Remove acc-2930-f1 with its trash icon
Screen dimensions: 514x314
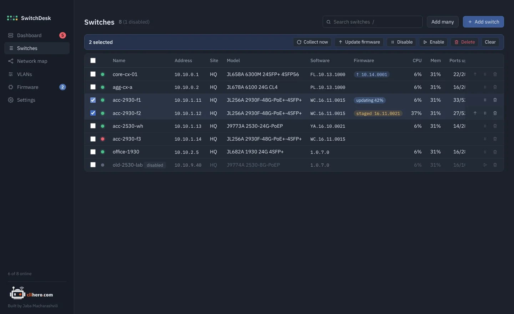tap(495, 100)
